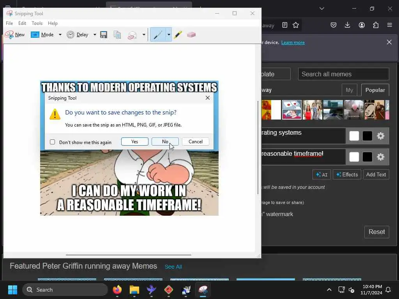Open the notifications bell icon

[x=388, y=290]
